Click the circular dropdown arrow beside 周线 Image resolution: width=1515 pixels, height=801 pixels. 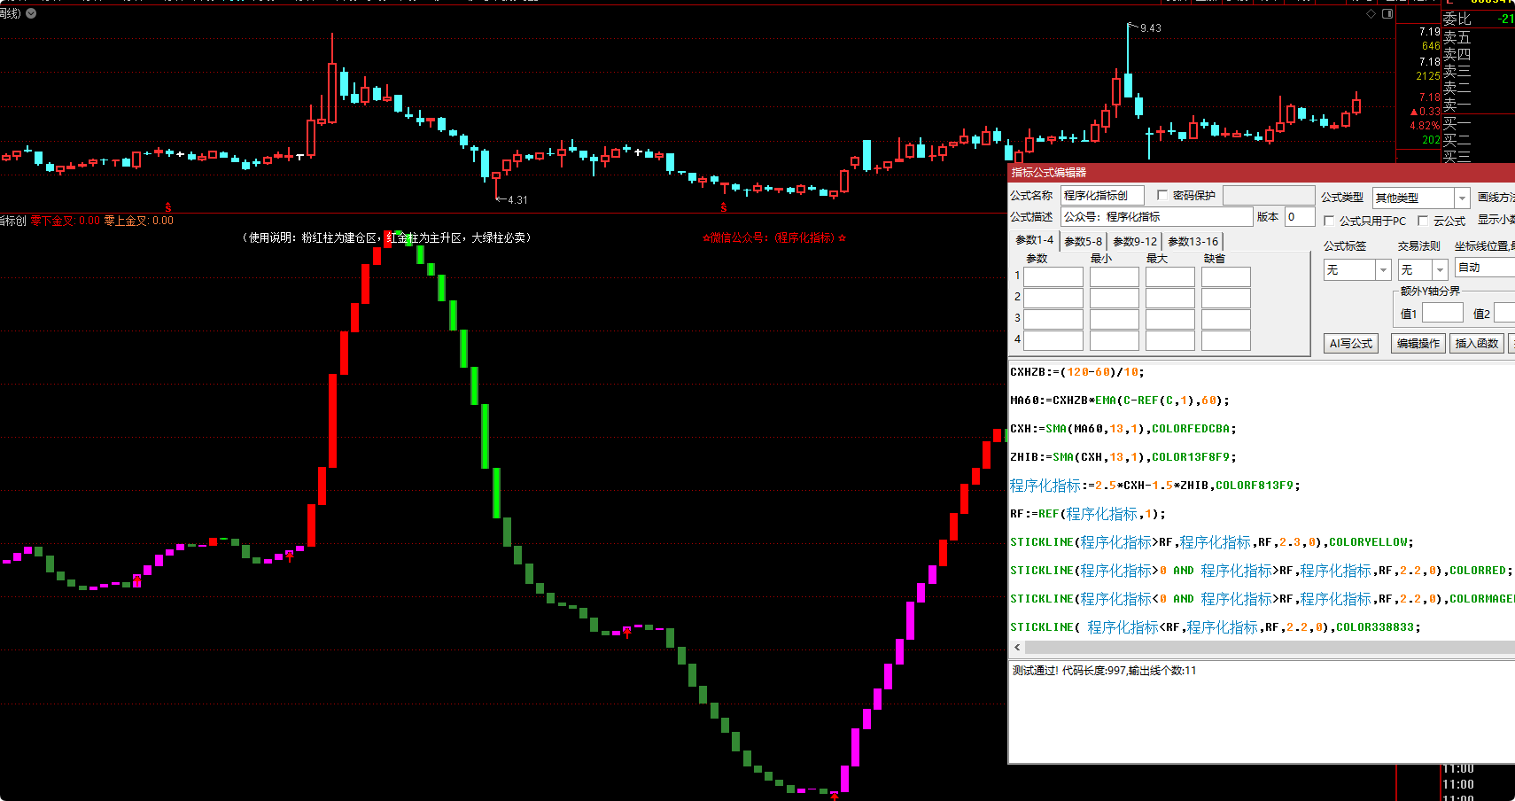[31, 13]
